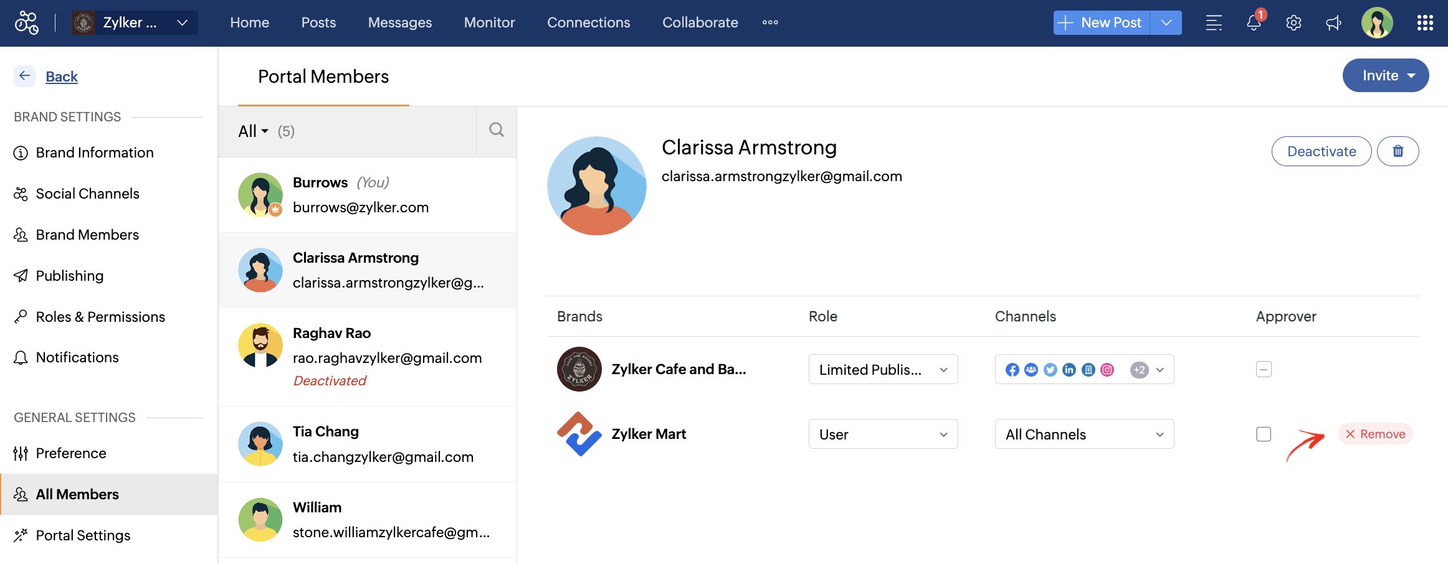1448x564 pixels.
Task: Select Tia Chang in member list
Action: [x=368, y=444]
